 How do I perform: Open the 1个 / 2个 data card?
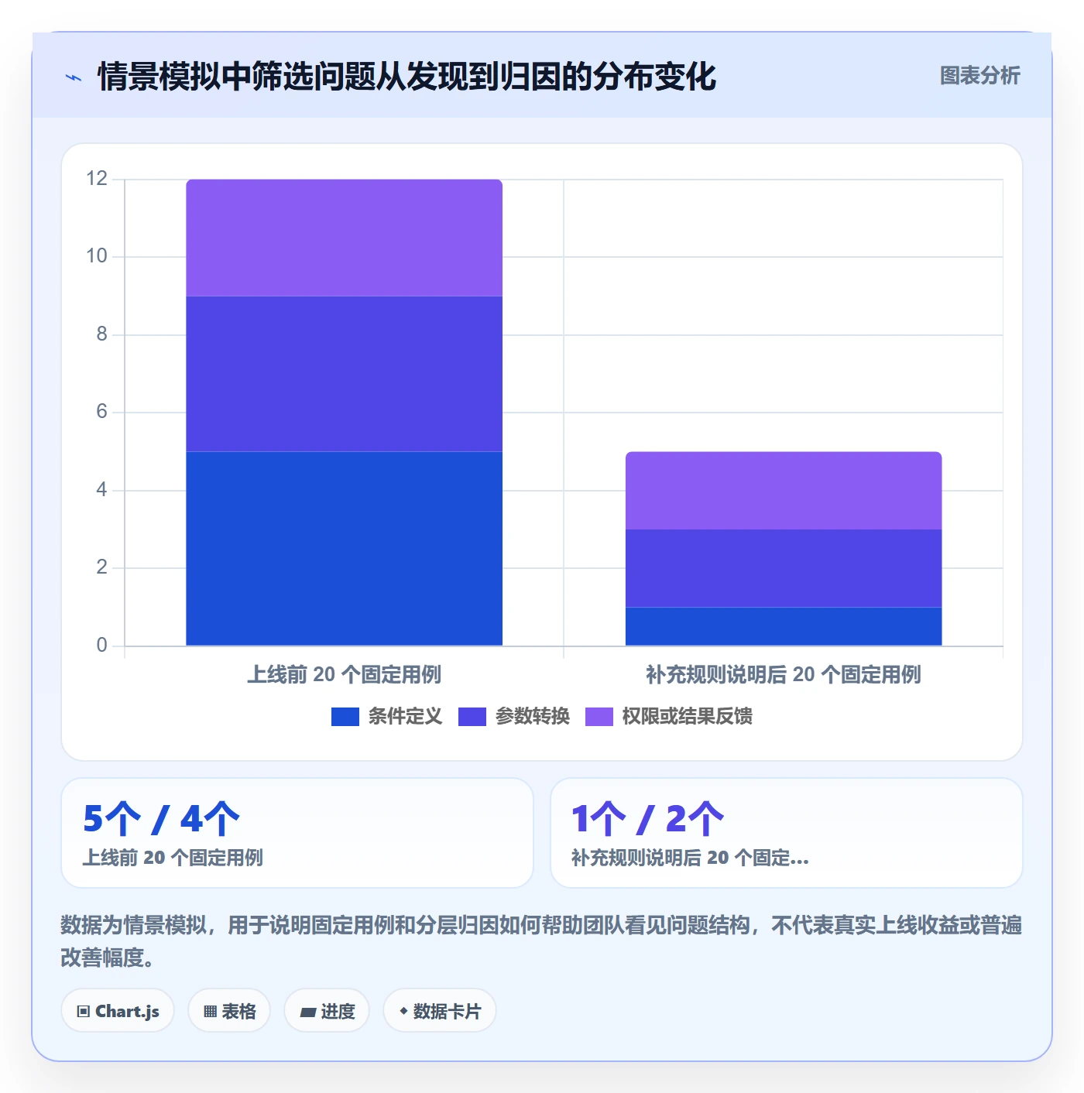click(787, 833)
